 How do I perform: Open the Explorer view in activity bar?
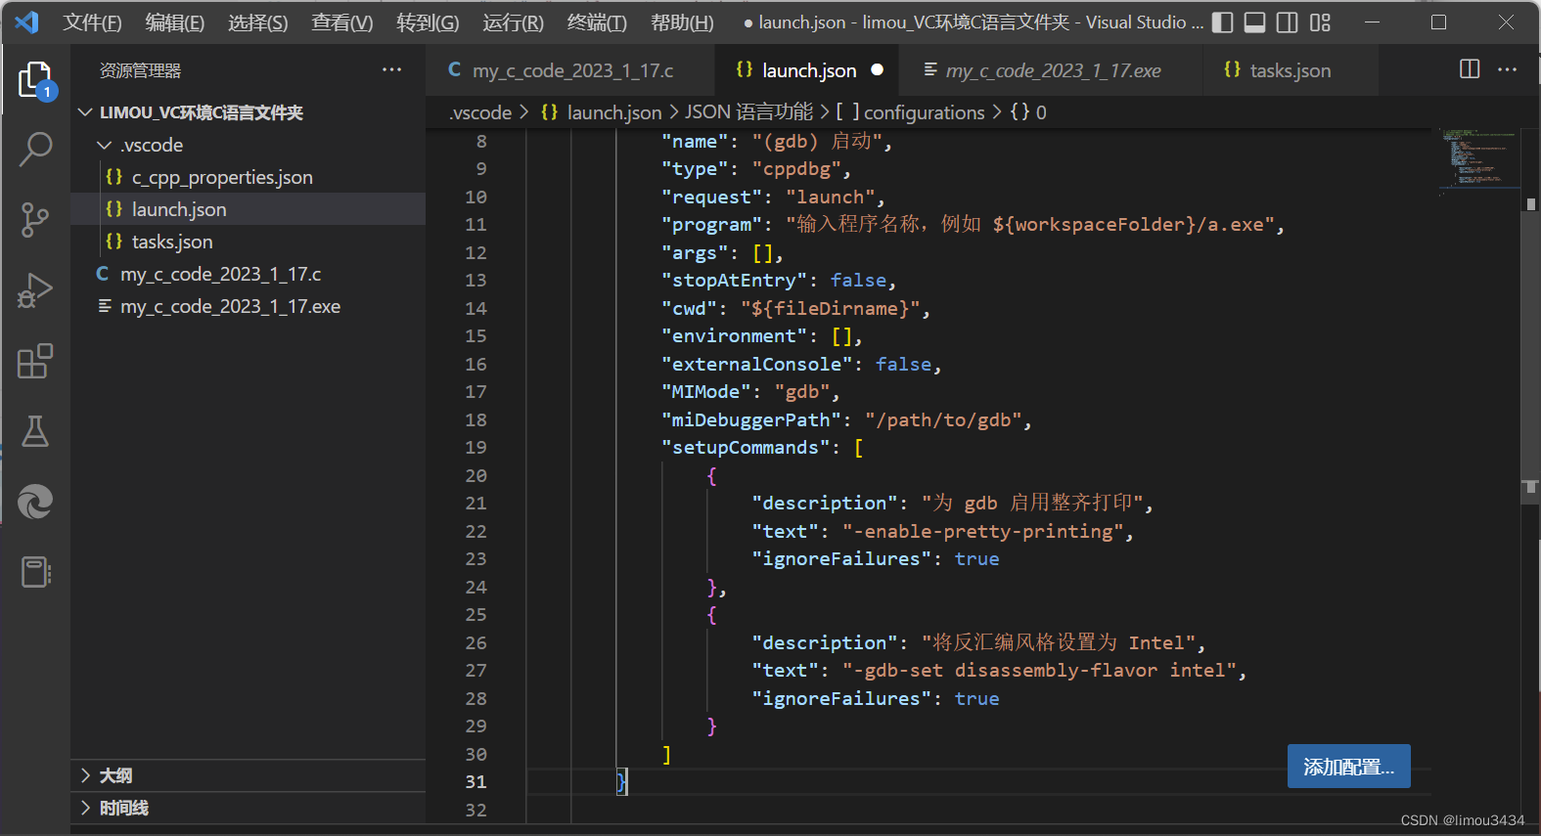[35, 79]
